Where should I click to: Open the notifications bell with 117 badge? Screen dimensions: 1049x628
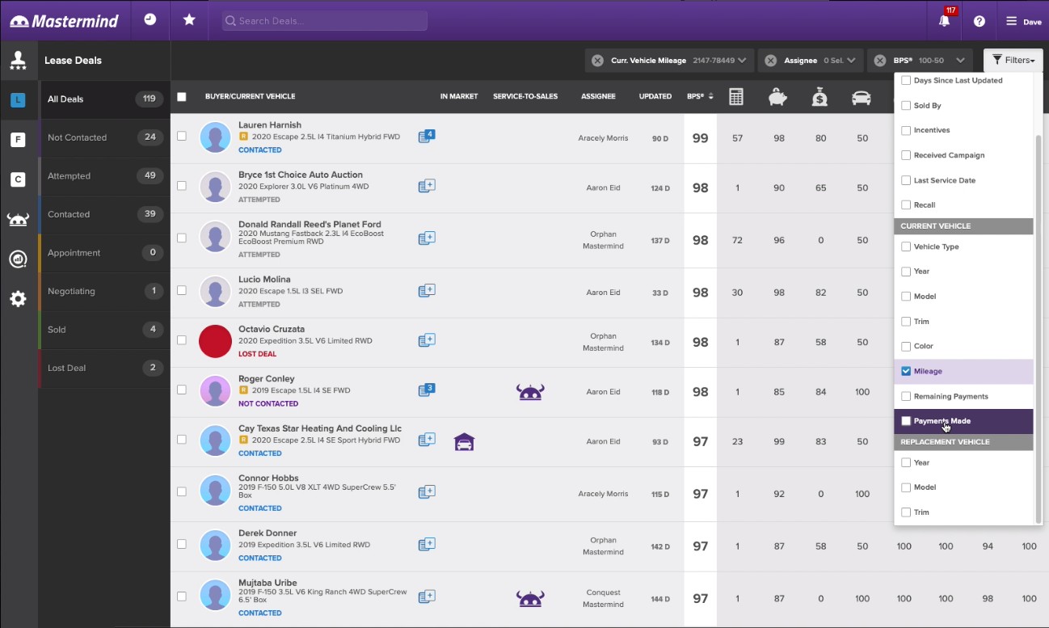click(945, 20)
